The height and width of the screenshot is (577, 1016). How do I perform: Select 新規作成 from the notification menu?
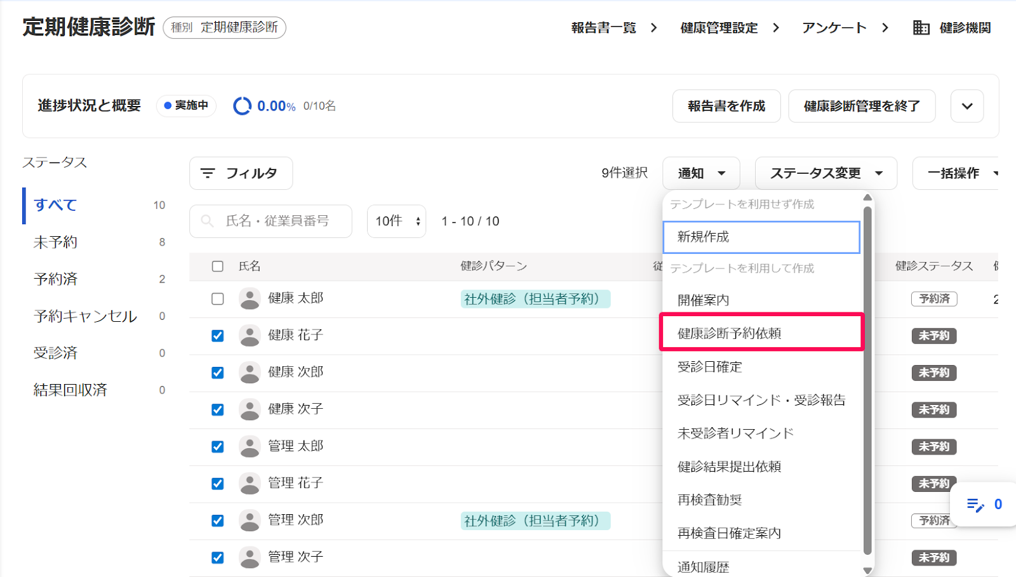[x=761, y=237]
